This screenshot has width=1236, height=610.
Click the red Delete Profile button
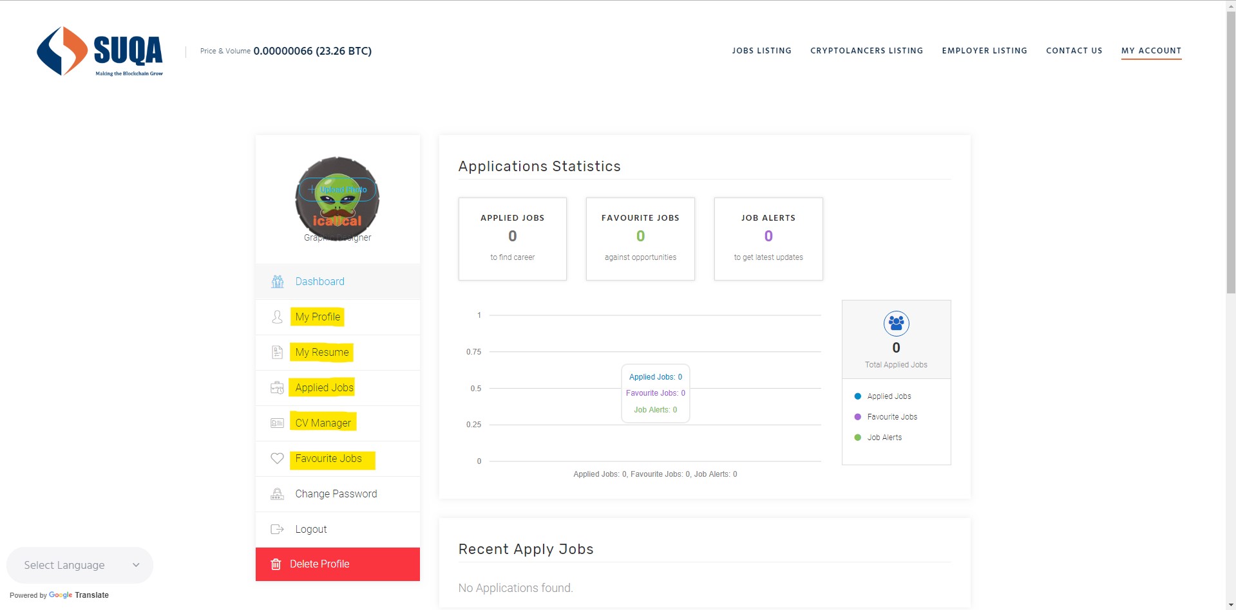coord(338,564)
